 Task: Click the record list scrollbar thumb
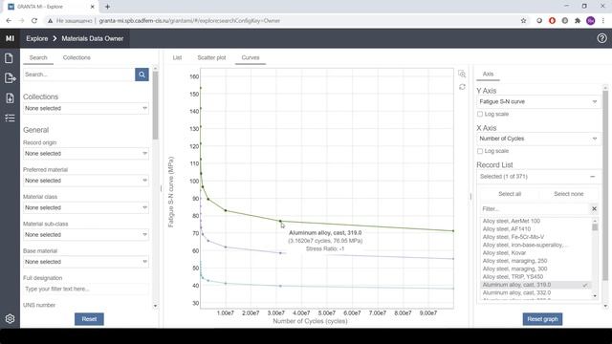(x=595, y=227)
